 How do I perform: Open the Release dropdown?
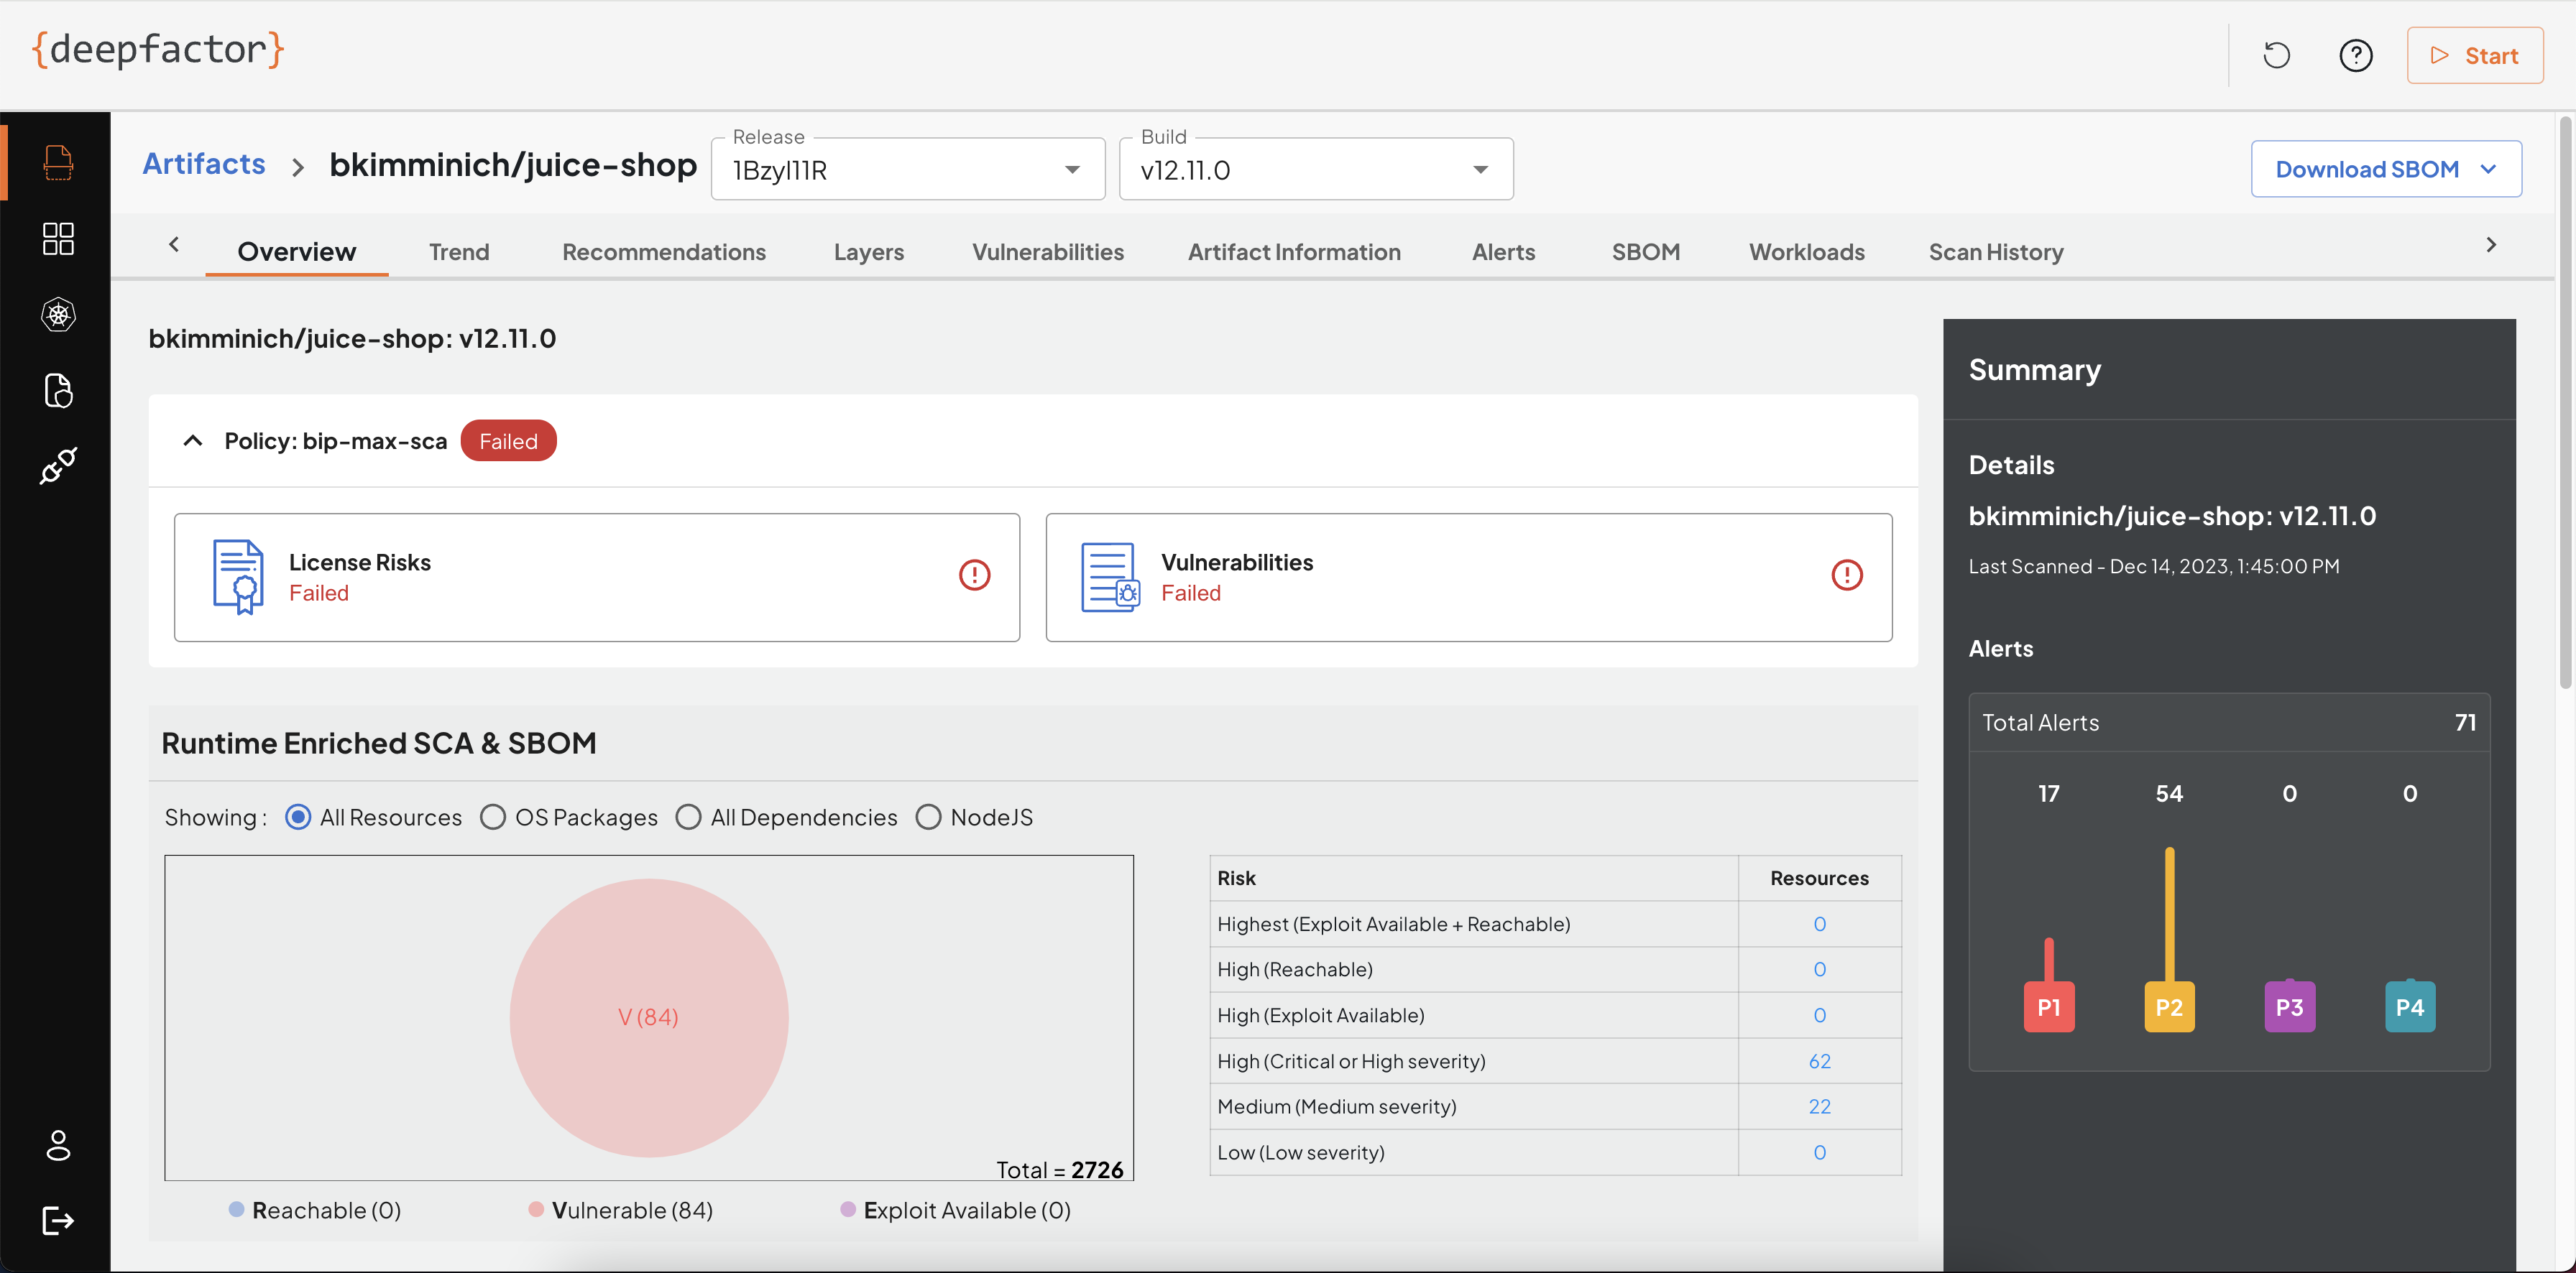tap(907, 169)
